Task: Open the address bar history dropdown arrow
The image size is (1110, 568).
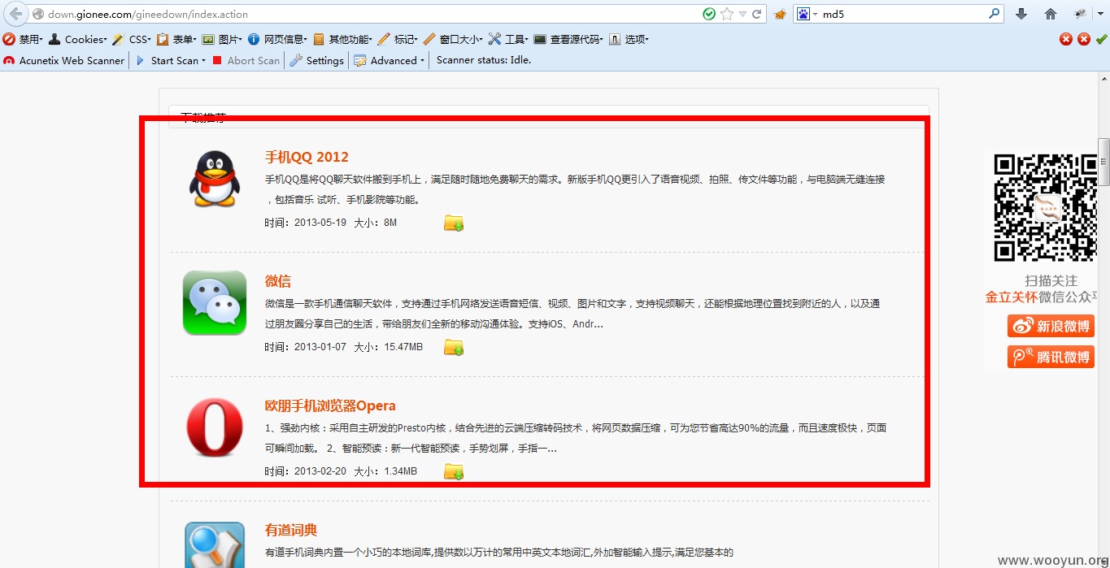Action: (742, 15)
